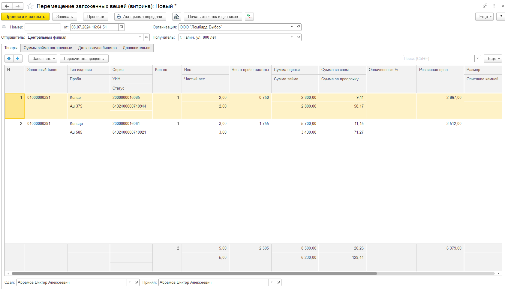Open the Заполнить dropdown menu
This screenshot has width=511, height=290.
pyautogui.click(x=43, y=58)
